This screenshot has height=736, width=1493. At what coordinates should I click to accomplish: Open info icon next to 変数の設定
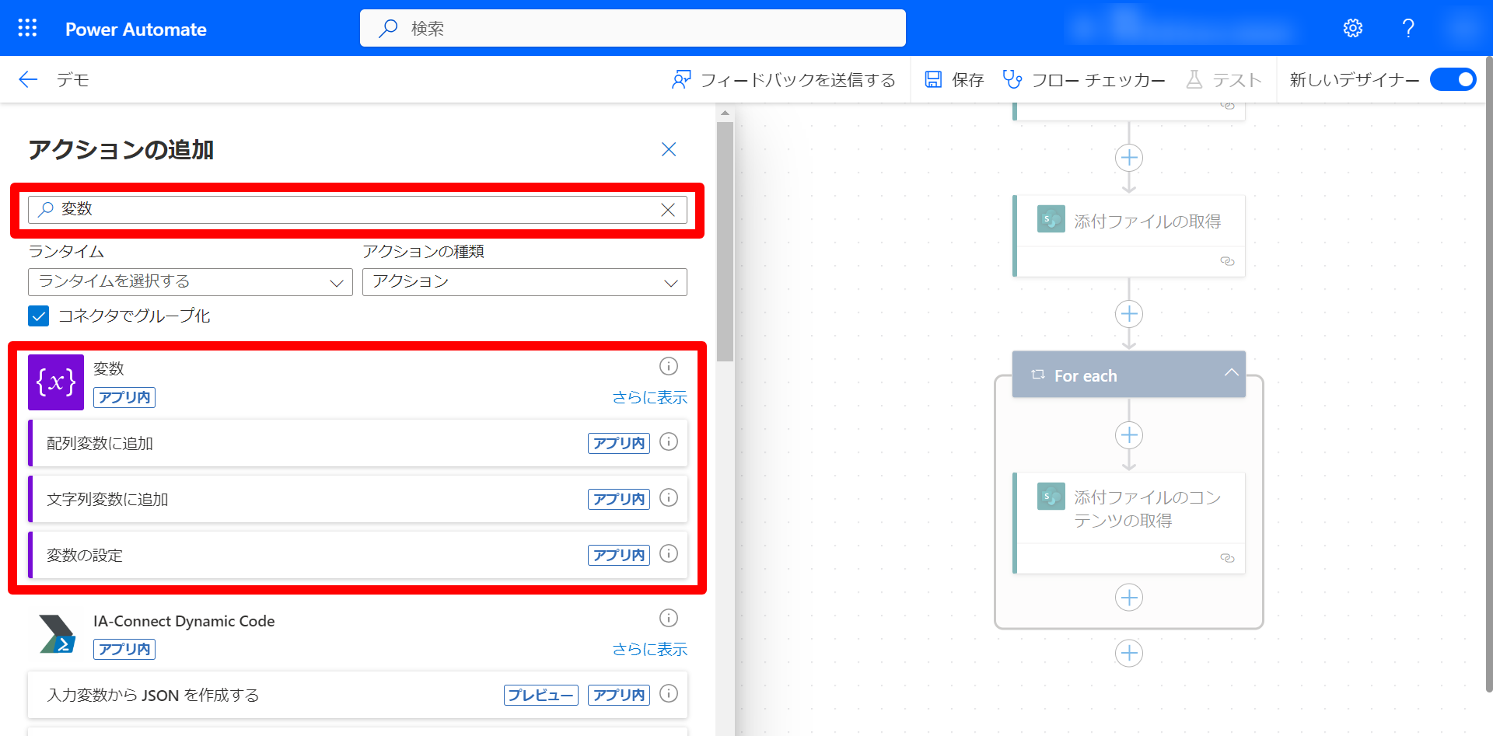click(668, 554)
